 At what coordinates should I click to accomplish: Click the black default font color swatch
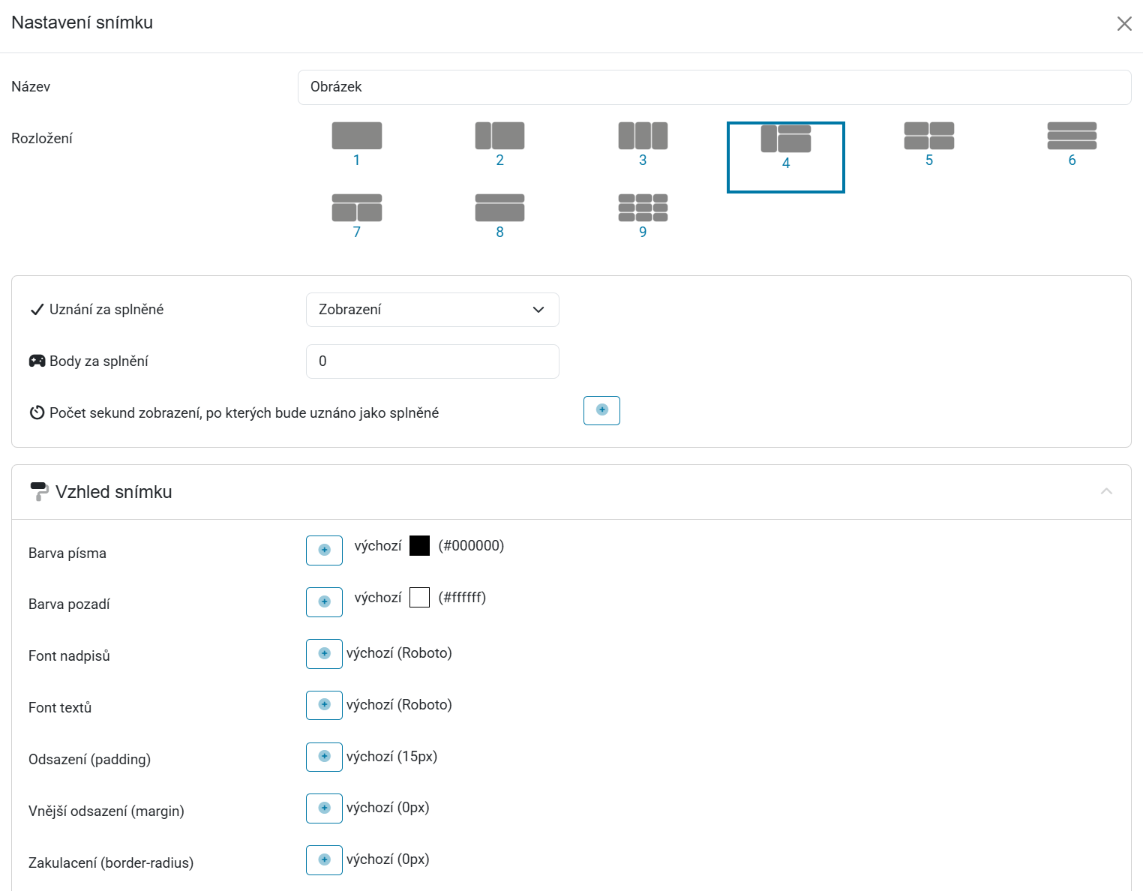pos(419,546)
